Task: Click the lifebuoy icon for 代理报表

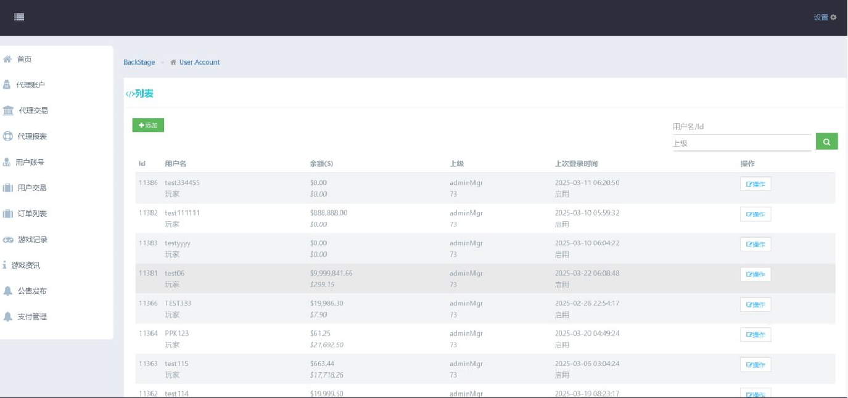Action: 8,136
